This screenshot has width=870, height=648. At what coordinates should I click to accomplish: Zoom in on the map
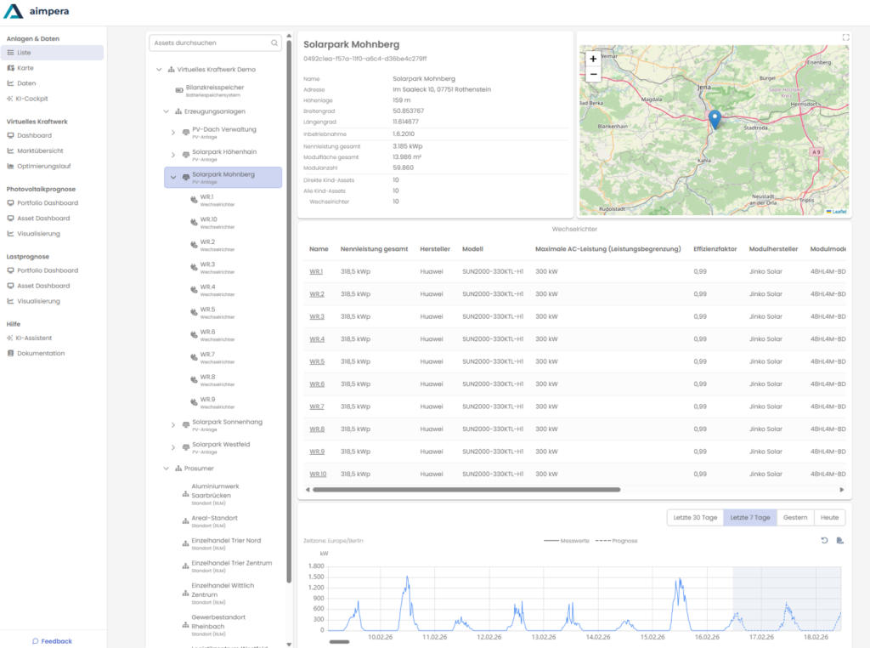pyautogui.click(x=593, y=59)
